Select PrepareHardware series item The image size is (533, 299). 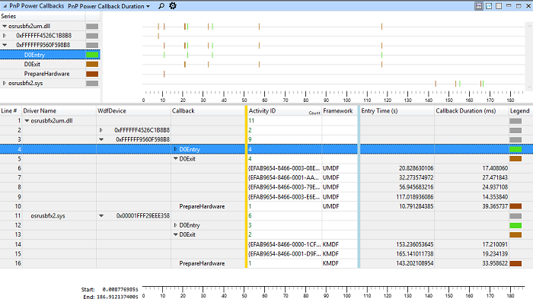(x=46, y=74)
